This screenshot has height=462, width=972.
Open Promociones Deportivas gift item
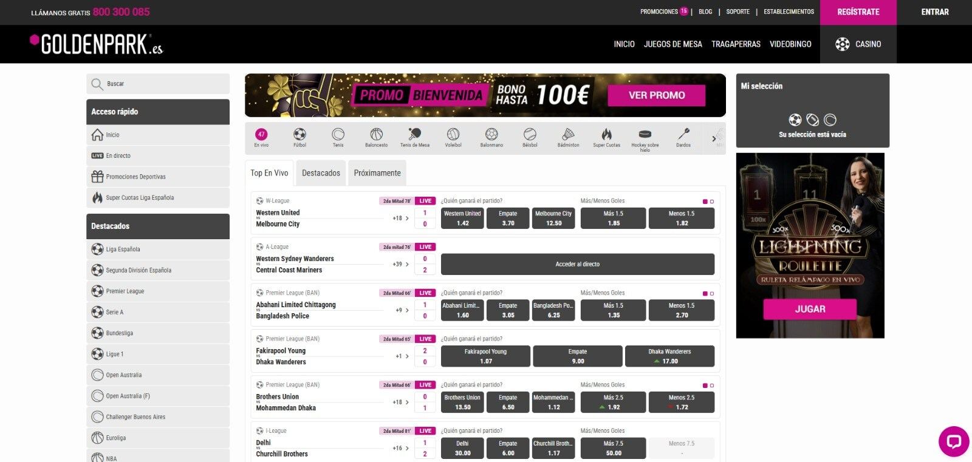click(x=158, y=177)
